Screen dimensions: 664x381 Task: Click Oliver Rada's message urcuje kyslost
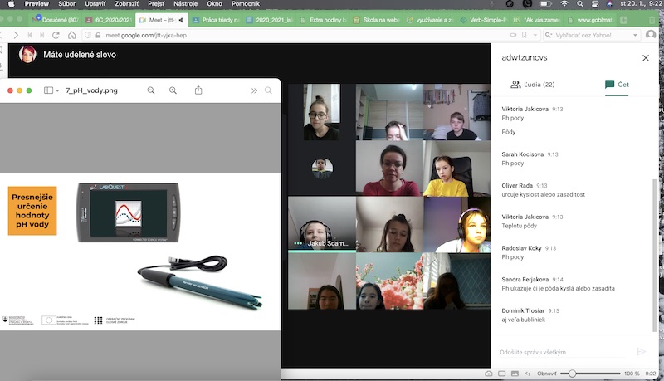(x=544, y=194)
